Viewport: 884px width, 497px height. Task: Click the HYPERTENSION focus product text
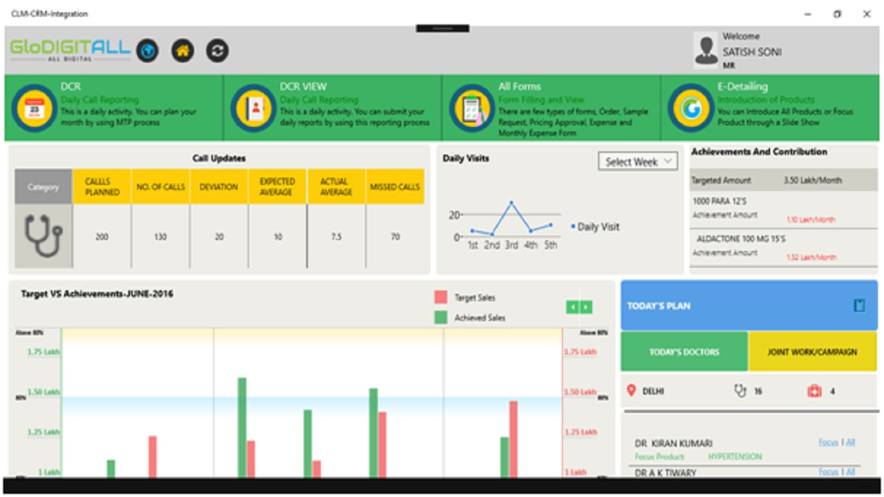735,457
